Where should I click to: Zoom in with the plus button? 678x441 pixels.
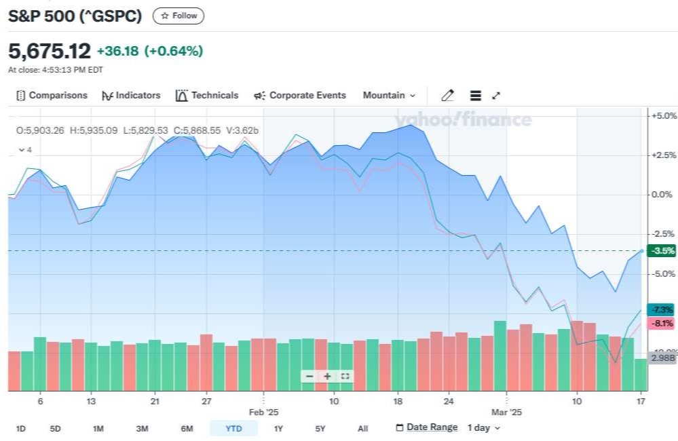(327, 377)
